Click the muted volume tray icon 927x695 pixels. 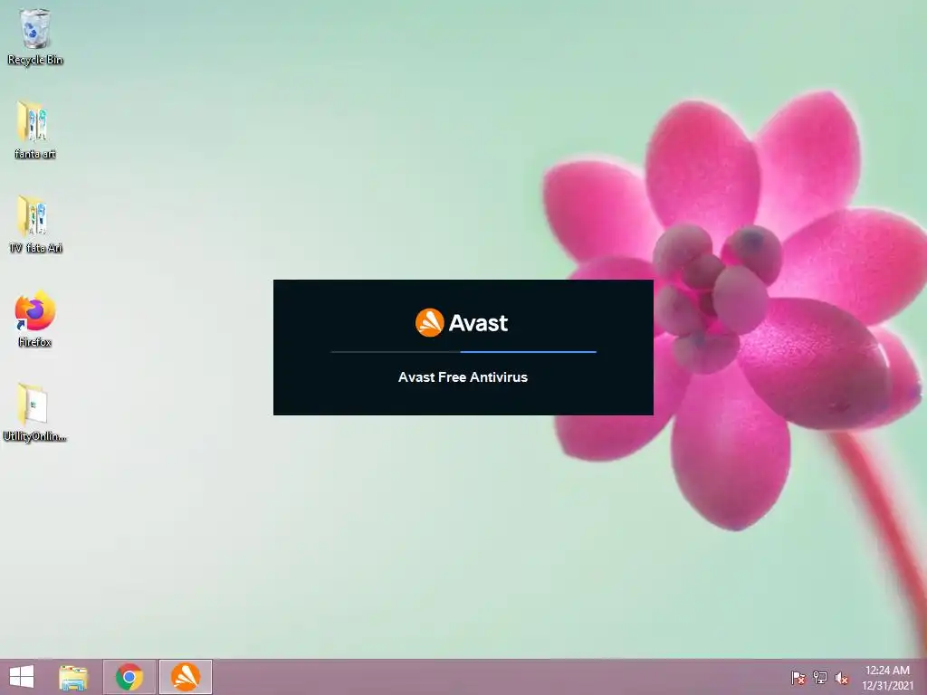coord(842,677)
